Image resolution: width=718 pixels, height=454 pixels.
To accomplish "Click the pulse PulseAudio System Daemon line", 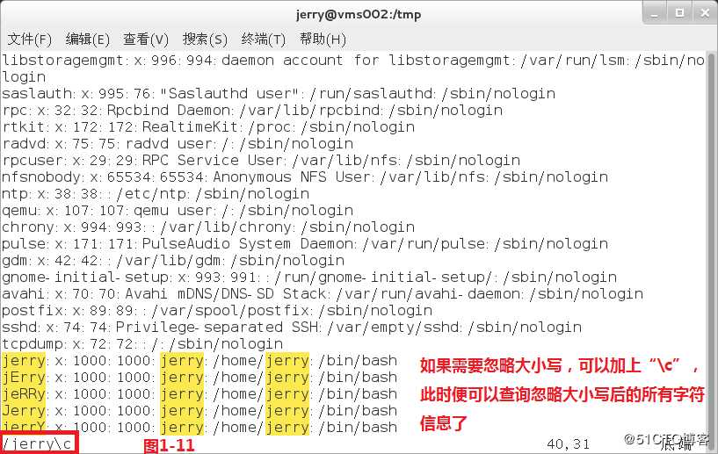I will click(305, 244).
